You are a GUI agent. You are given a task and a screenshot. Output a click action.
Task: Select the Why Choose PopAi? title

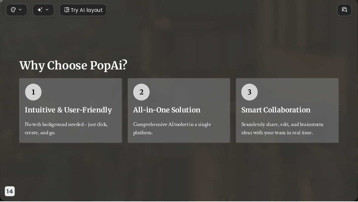pyautogui.click(x=73, y=65)
